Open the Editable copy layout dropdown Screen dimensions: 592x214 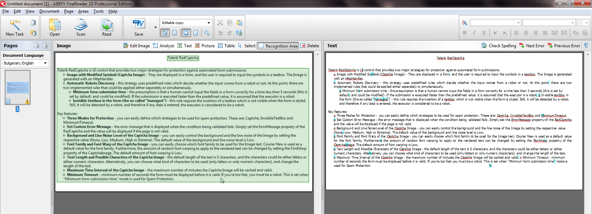point(186,23)
